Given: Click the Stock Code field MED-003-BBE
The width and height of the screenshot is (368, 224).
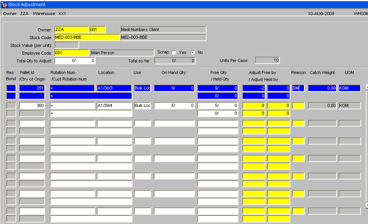Looking at the screenshot, I should 87,37.
